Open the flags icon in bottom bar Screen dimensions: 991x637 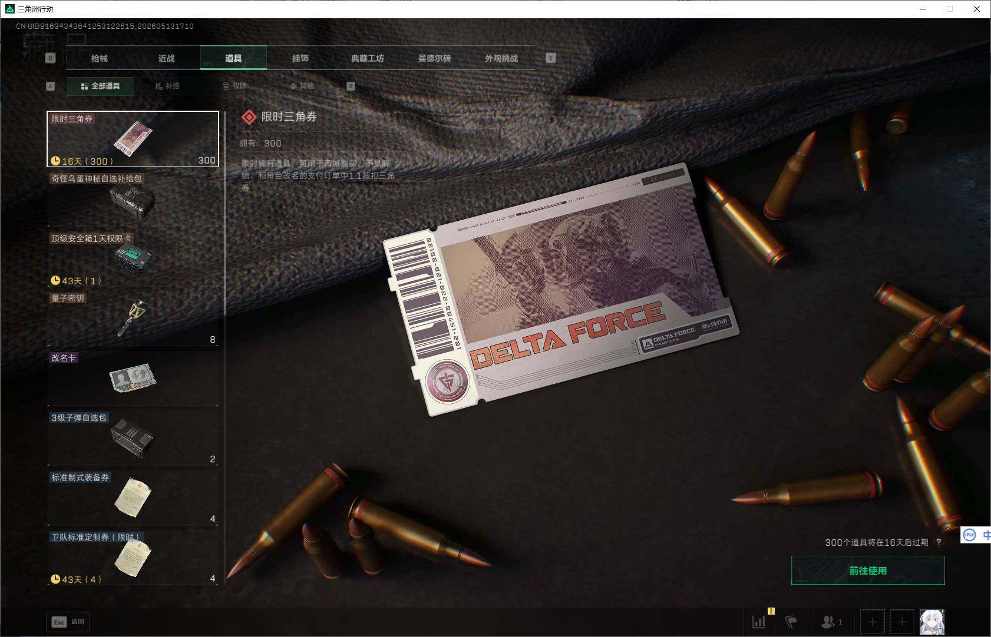791,622
